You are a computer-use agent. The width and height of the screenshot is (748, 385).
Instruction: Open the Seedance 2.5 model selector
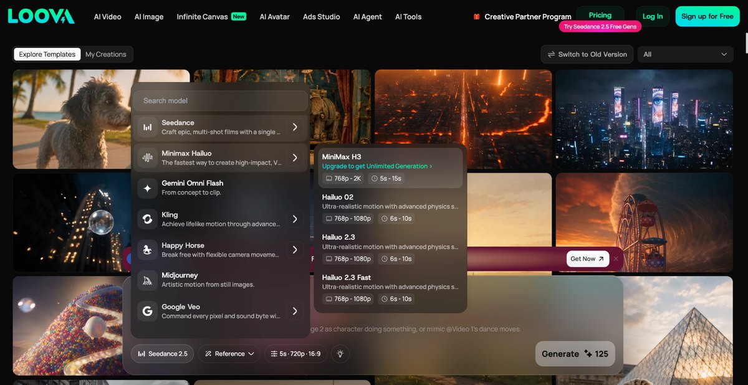[x=162, y=354]
